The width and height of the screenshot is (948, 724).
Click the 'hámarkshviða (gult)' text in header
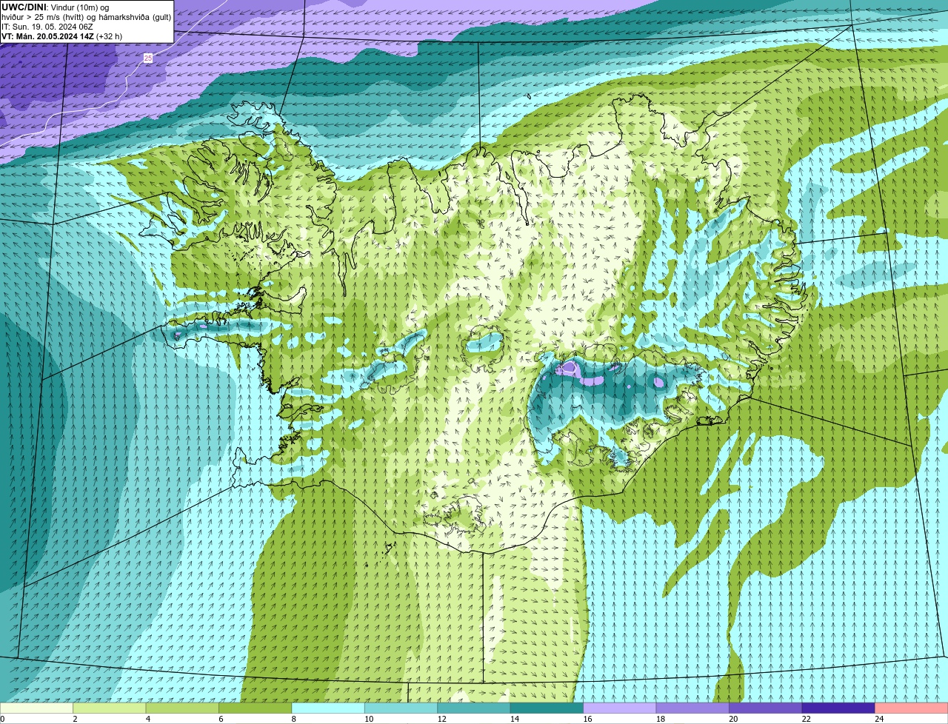[133, 17]
